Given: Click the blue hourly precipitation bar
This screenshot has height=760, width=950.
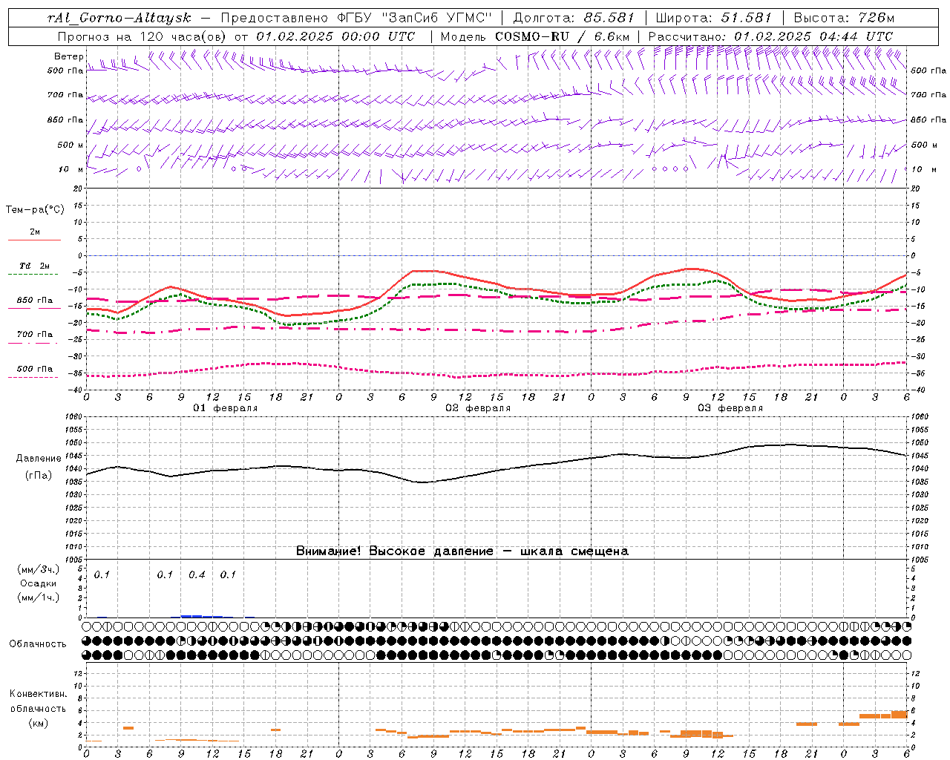Looking at the screenshot, I should [202, 616].
